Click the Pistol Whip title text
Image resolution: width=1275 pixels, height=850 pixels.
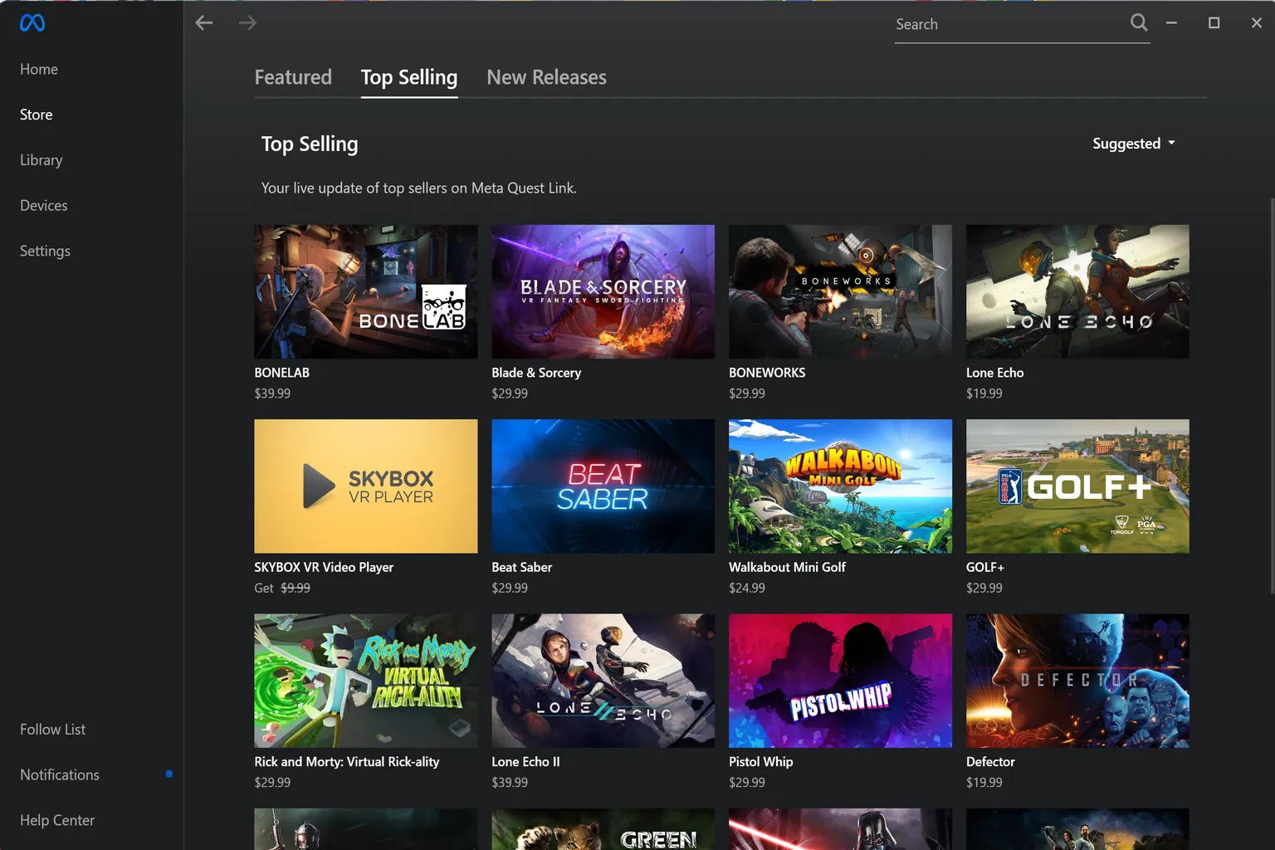point(761,761)
